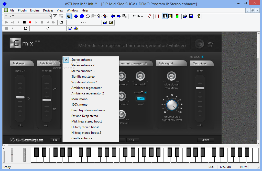Toggle the bypass LED
This screenshot has width=262, height=171.
point(203,57)
